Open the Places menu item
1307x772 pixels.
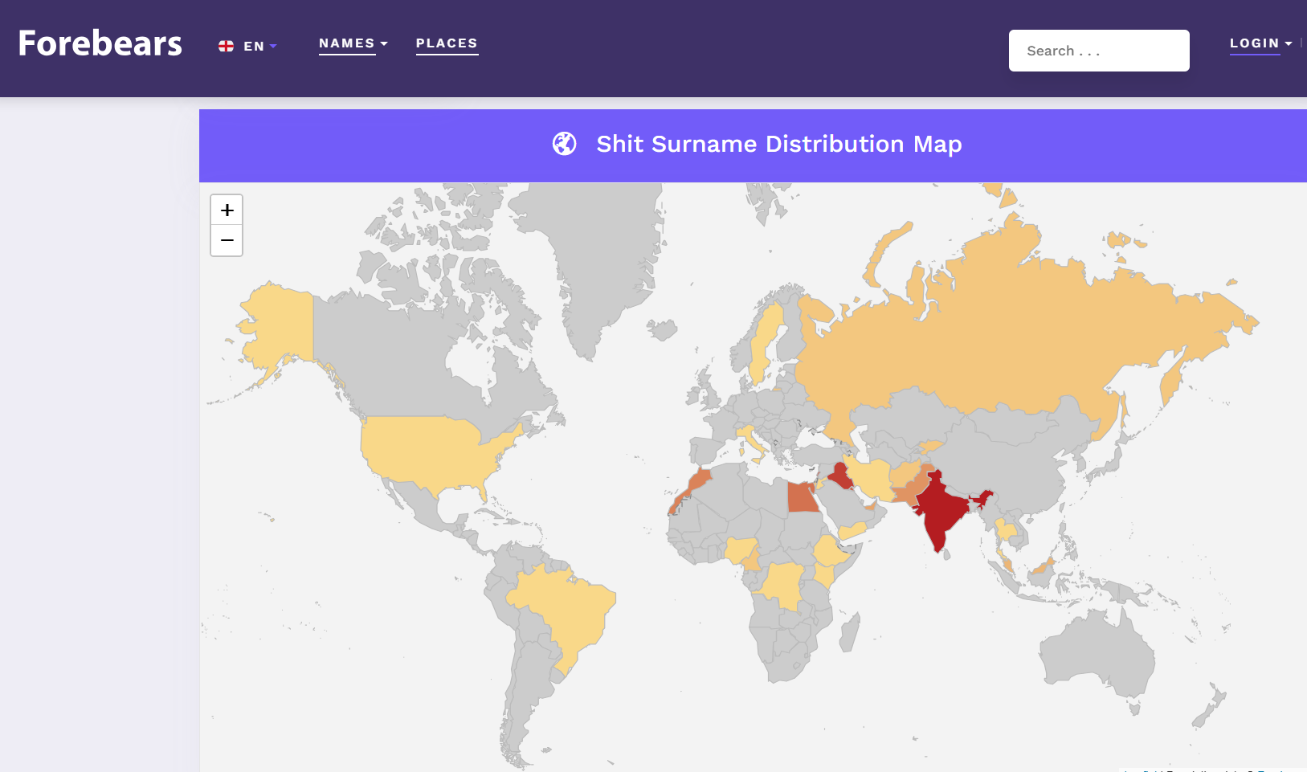[447, 43]
